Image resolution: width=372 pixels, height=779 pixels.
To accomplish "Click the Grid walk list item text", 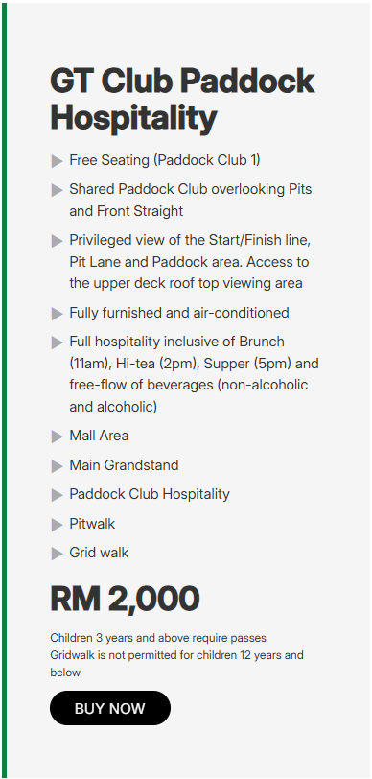I will [99, 553].
